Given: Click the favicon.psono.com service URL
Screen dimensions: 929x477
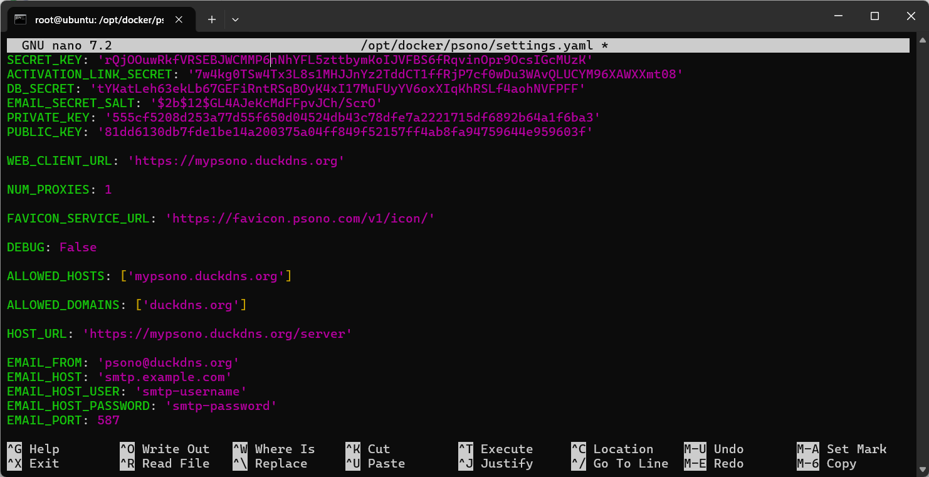Looking at the screenshot, I should (300, 218).
